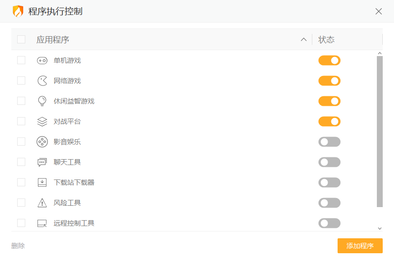This screenshot has height=260, width=394.
Task: Click the sort arrow in 应用程序 column
Action: [x=304, y=39]
